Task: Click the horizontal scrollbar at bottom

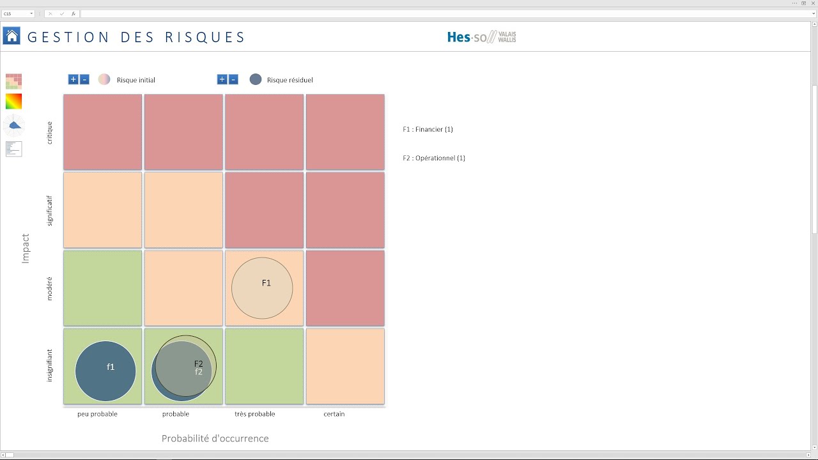Action: (405, 455)
